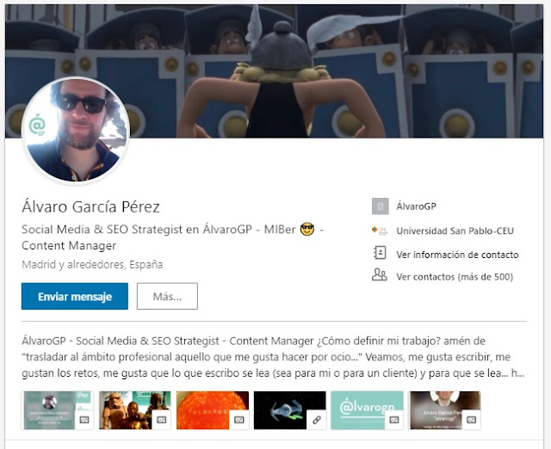
Task: Open Ver contactos (más de 500) link
Action: [455, 277]
